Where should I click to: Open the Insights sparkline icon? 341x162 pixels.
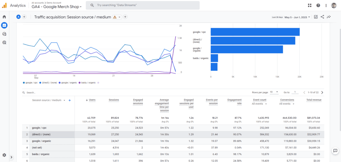pos(329,17)
